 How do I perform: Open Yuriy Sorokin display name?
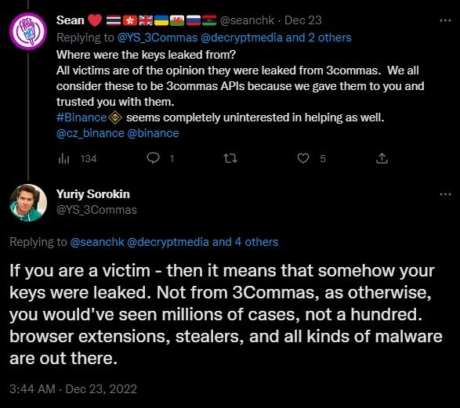point(93,194)
